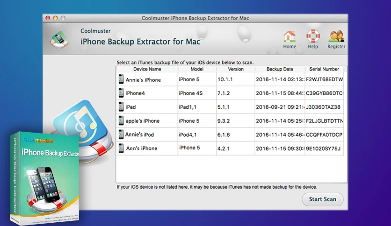Sort by Serial Number column header
Viewport: 391px width, 226px height.
tap(324, 69)
